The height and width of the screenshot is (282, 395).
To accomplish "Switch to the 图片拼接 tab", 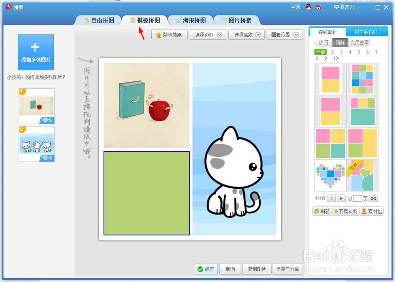I will pyautogui.click(x=237, y=21).
